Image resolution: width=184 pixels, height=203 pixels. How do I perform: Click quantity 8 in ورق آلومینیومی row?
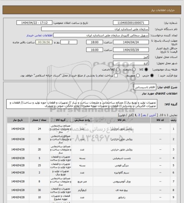click(39, 182)
